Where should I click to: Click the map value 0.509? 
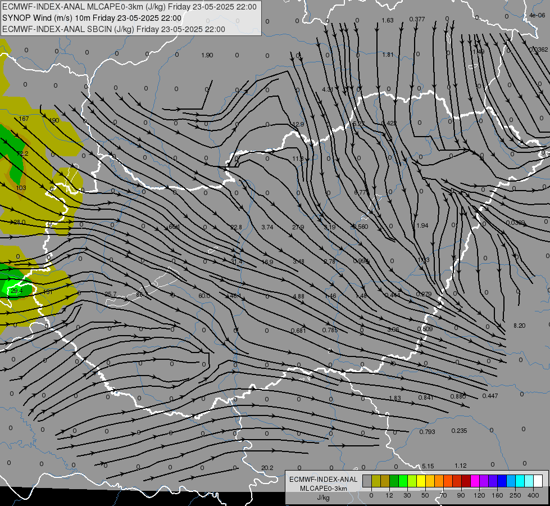[425, 329]
